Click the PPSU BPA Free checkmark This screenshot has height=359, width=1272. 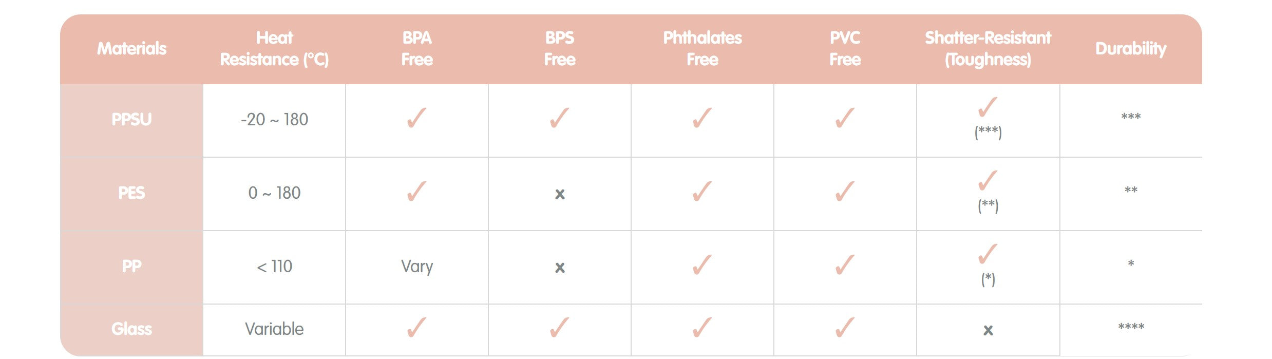tap(416, 118)
